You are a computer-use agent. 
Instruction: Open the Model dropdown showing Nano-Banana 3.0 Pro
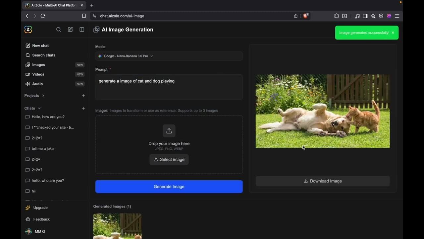point(169,56)
